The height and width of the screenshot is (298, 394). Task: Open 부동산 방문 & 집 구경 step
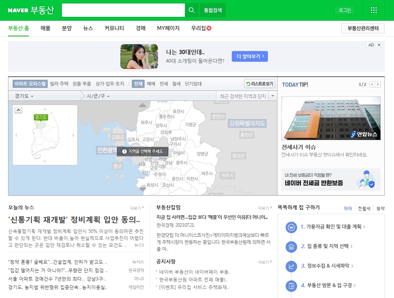pos(328,285)
